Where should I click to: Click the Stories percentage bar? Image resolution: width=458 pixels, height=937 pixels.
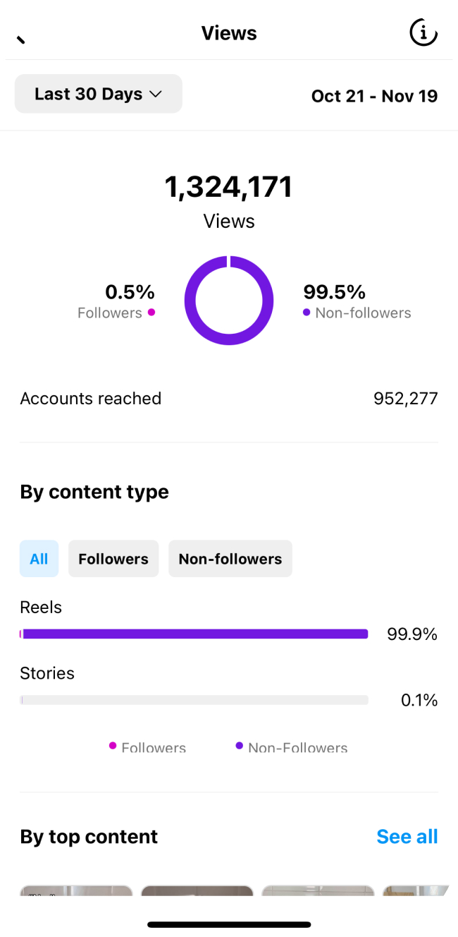point(194,700)
